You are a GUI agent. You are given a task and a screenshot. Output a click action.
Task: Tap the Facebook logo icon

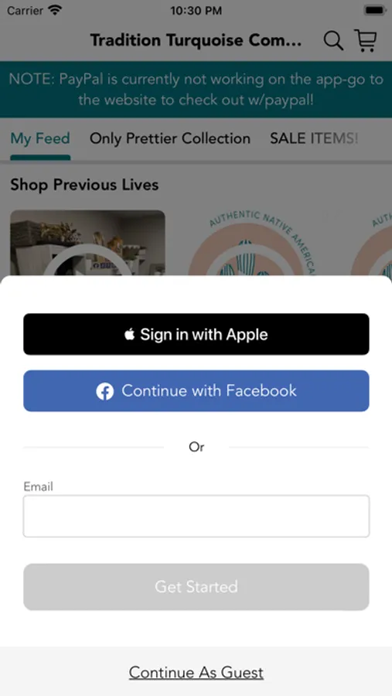click(105, 391)
